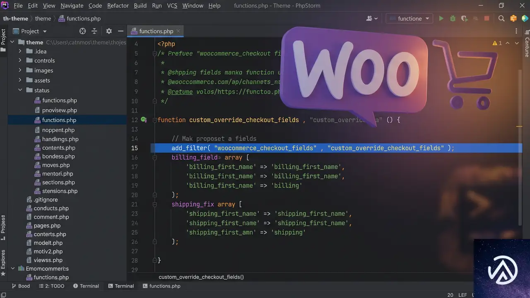Screen dimensions: 530x298
Task: Click theme breadcrumb in navigation bar
Action: coord(43,19)
